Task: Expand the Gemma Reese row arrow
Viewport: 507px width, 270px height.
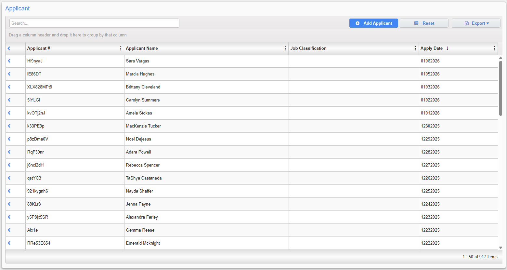Action: (9, 230)
